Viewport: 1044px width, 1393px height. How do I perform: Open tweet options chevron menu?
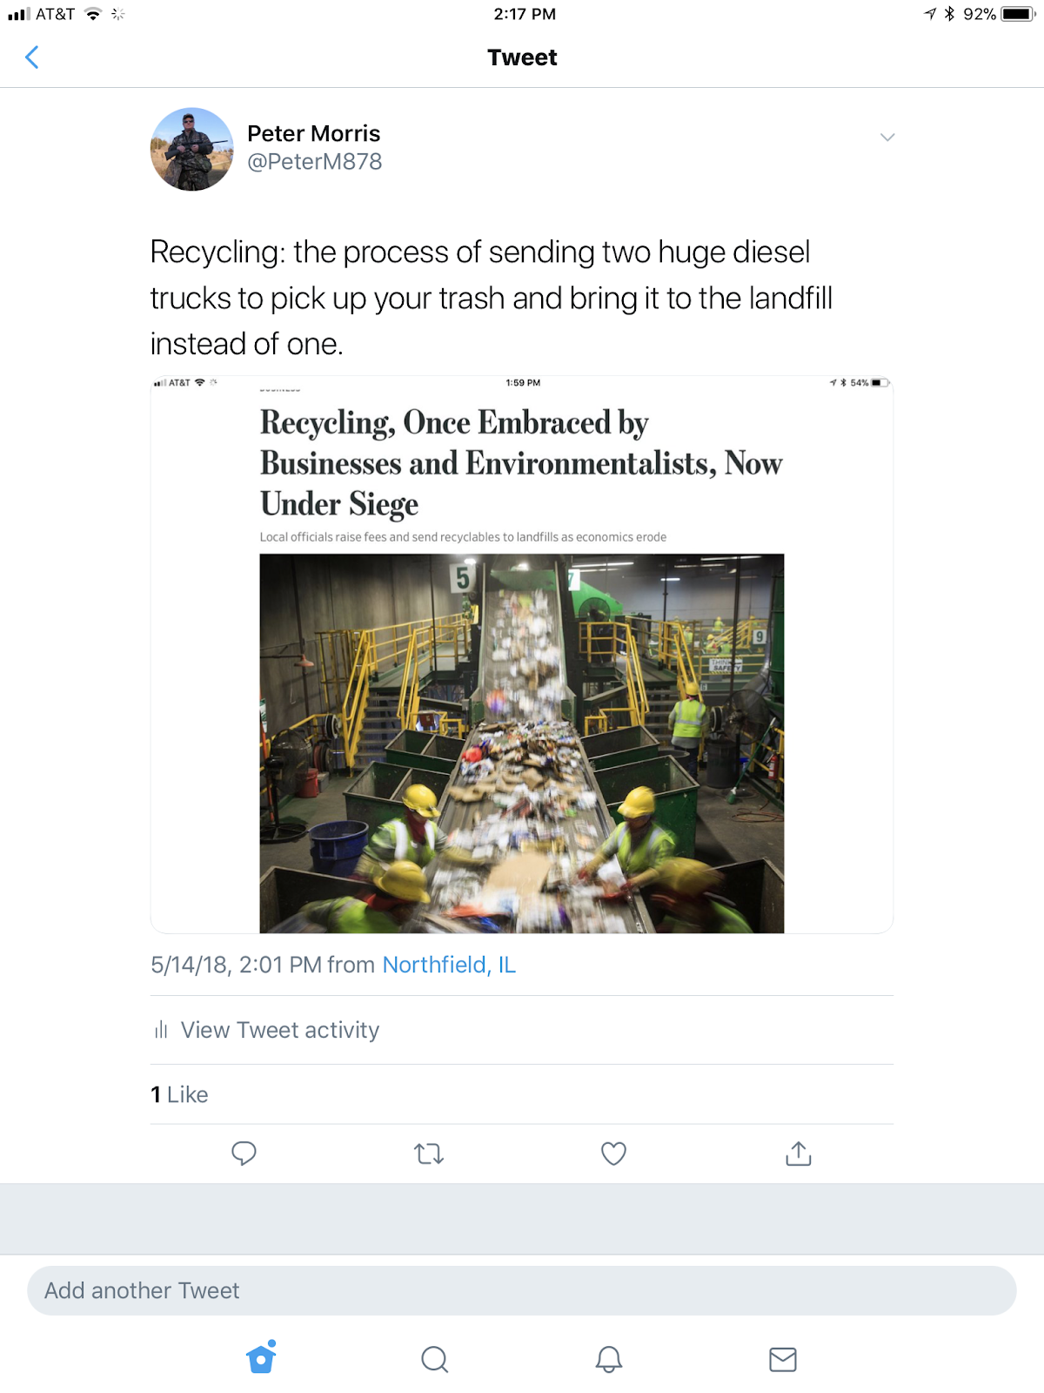[x=887, y=138]
